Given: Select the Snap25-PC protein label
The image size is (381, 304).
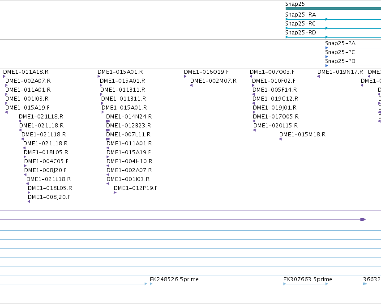Looking at the screenshot, I should coord(340,52).
